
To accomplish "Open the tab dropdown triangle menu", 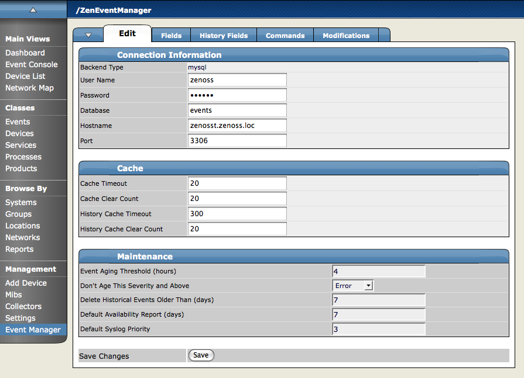I will tap(88, 35).
